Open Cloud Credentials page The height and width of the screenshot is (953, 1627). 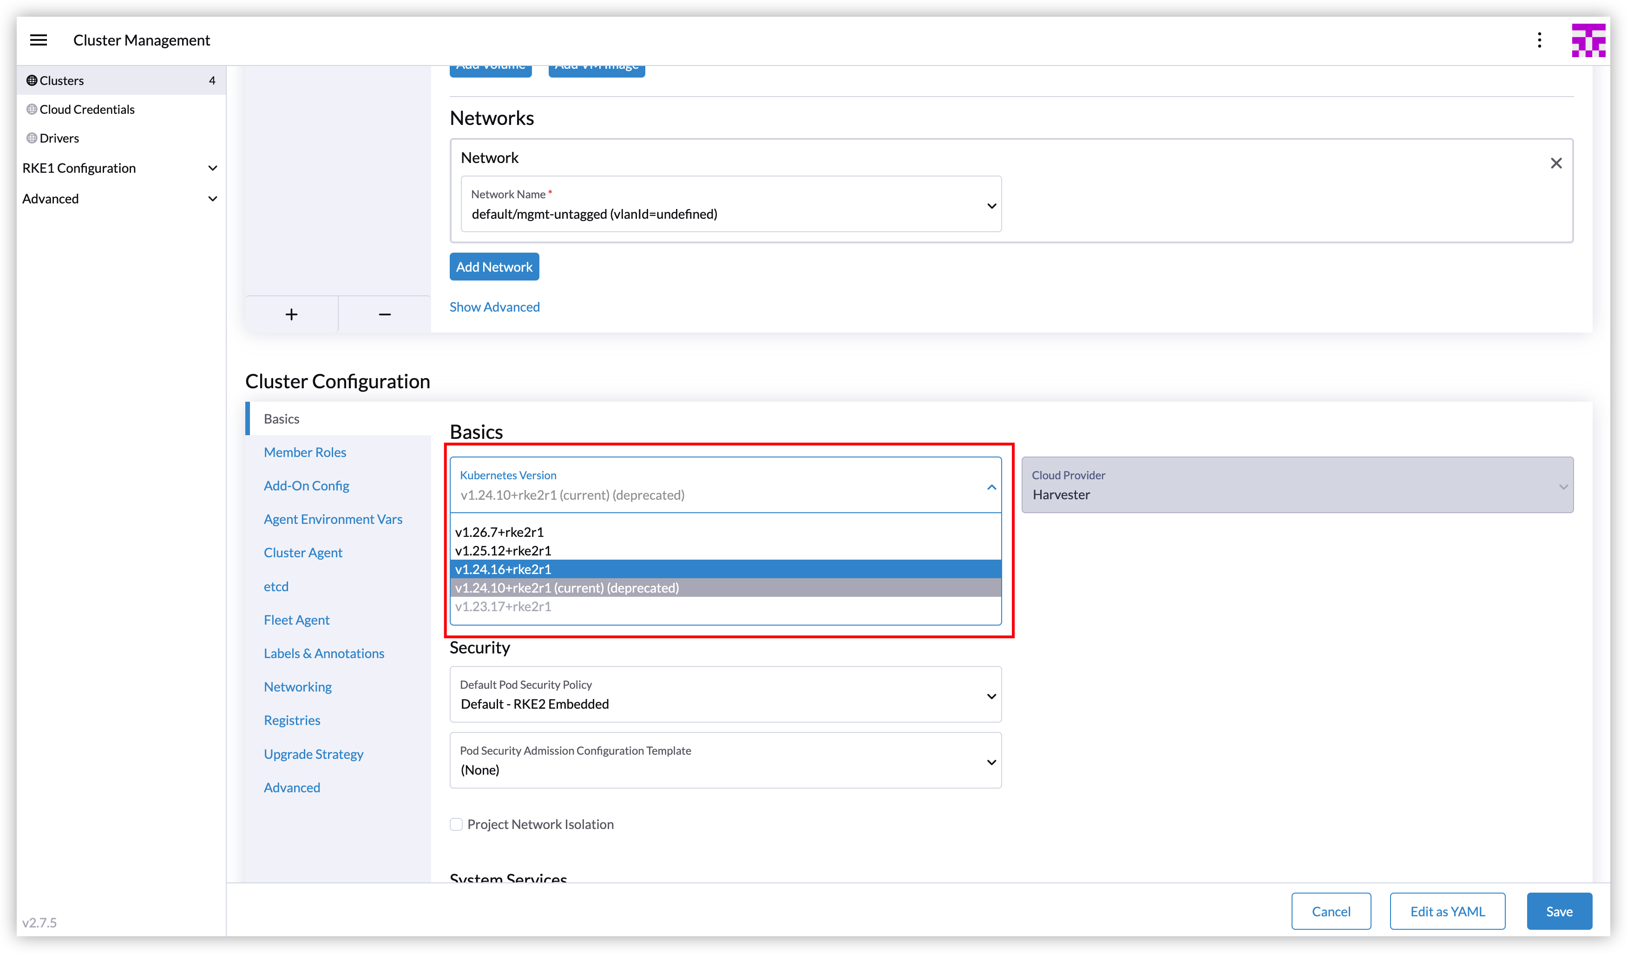[x=121, y=109]
